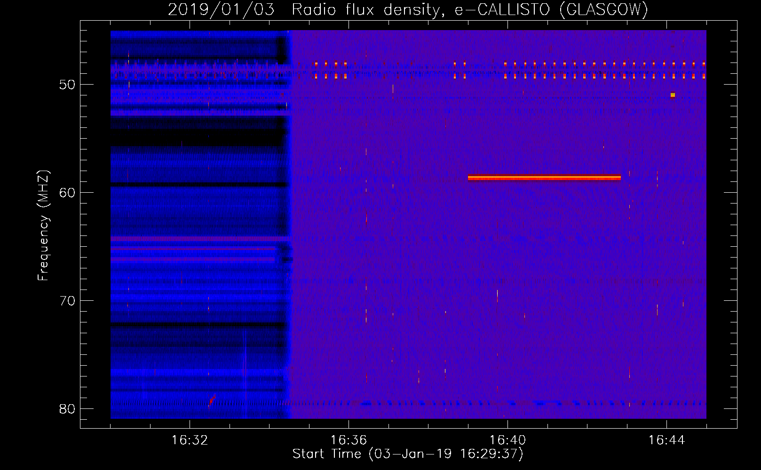Click the "Frequency (MHZ)" y-axis label
The width and height of the screenshot is (761, 470).
click(x=43, y=226)
